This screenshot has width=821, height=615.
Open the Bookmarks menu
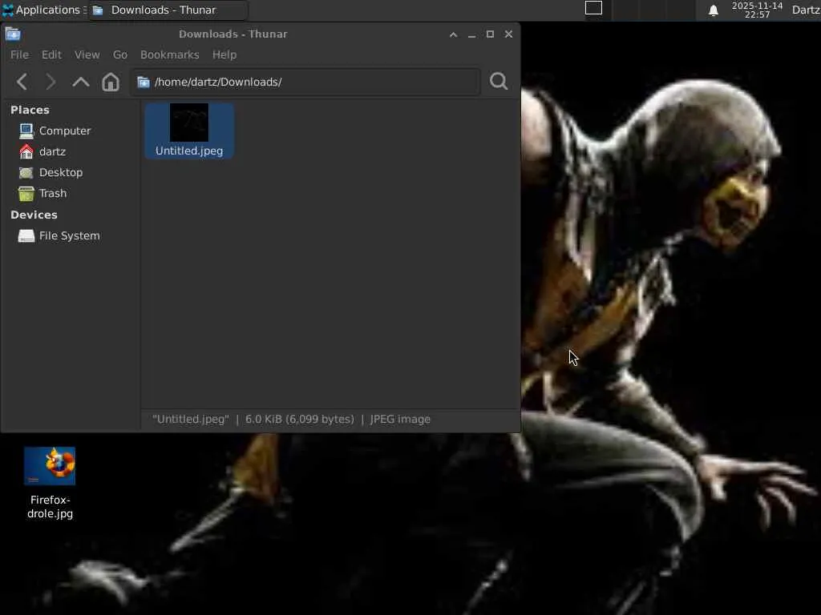(x=170, y=55)
